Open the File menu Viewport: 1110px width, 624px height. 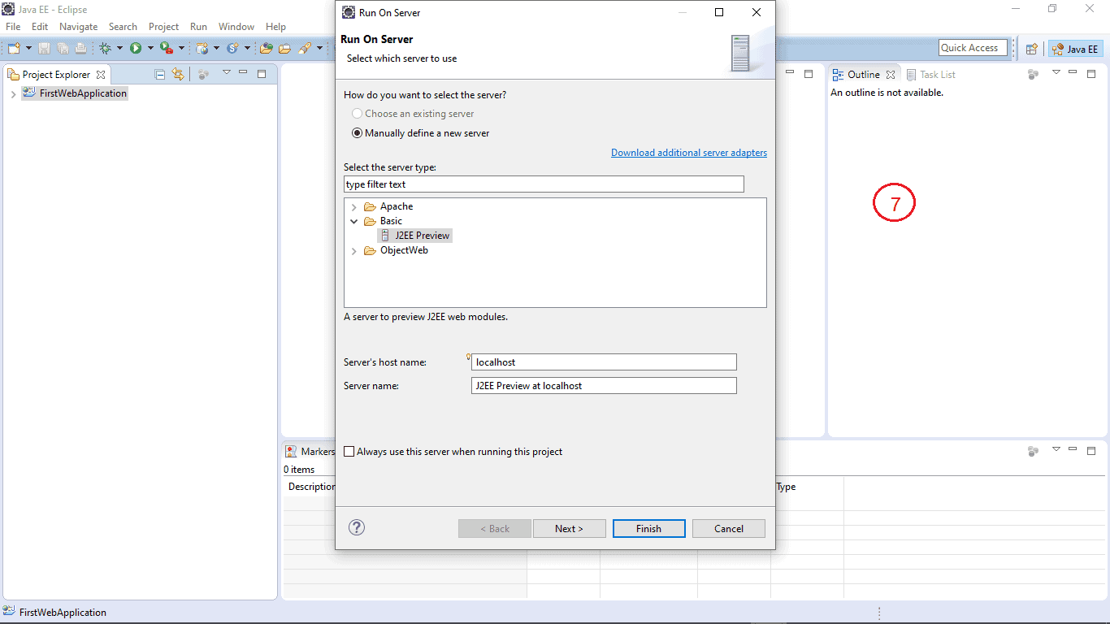click(x=13, y=27)
